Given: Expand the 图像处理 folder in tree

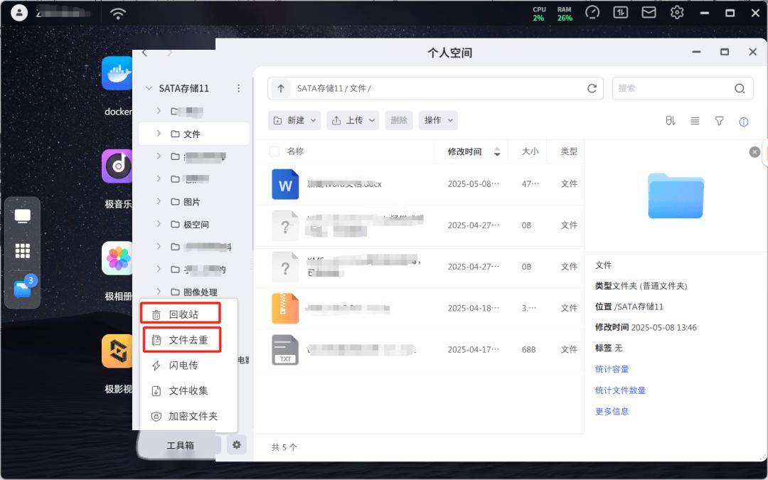Looking at the screenshot, I should click(159, 291).
